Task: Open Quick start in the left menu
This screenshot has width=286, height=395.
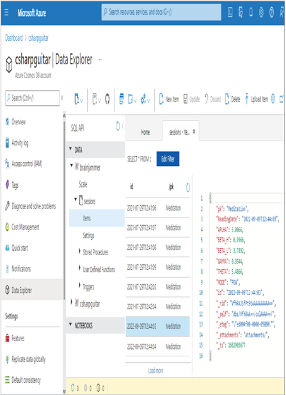Action: (x=17, y=248)
